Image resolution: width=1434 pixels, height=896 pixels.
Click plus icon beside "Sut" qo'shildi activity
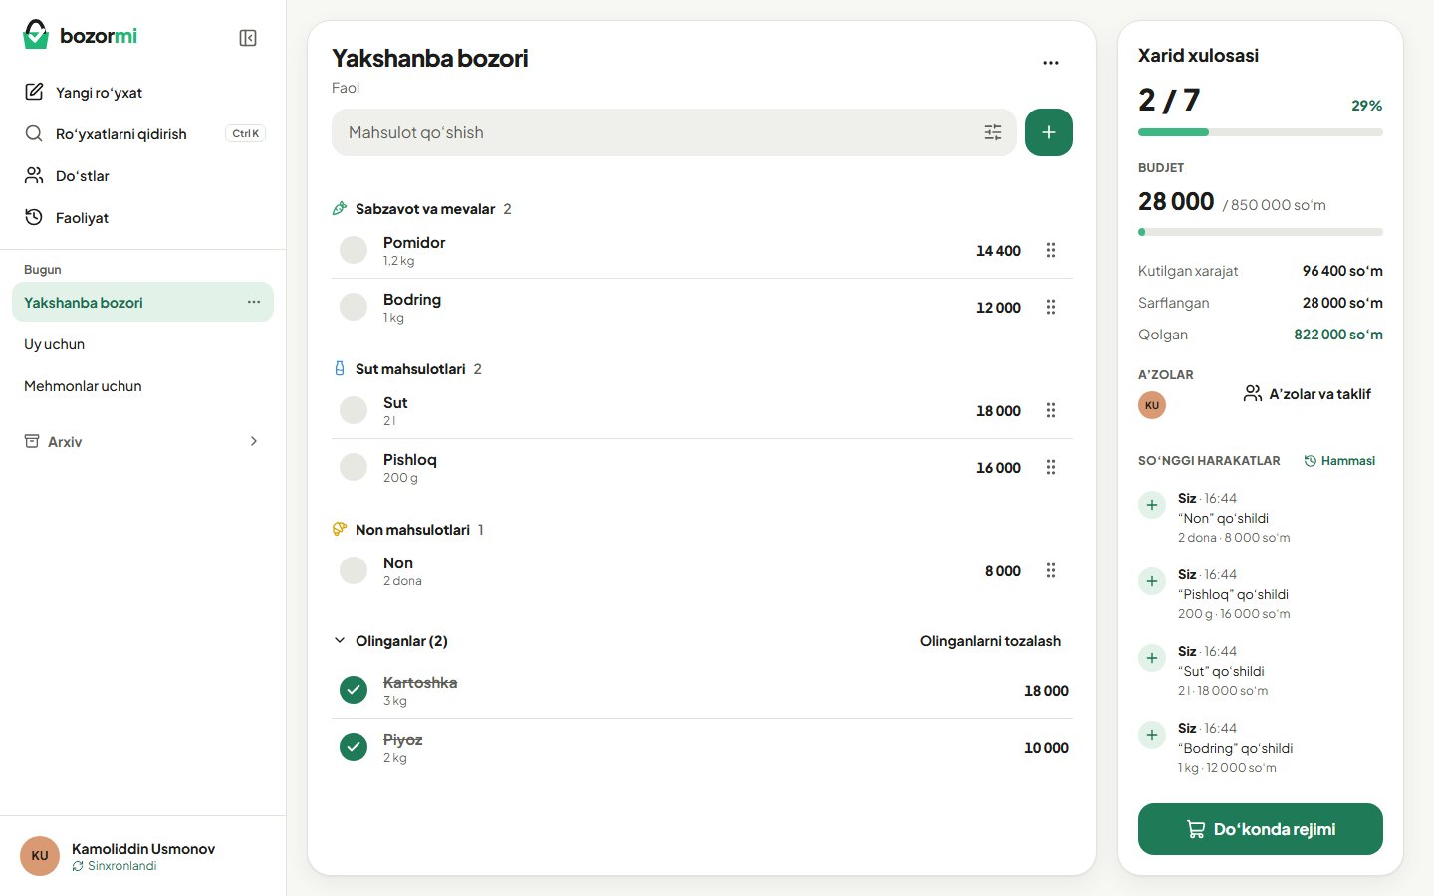tap(1152, 658)
